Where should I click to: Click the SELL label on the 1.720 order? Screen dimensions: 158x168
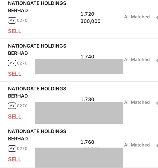[x=15, y=31]
